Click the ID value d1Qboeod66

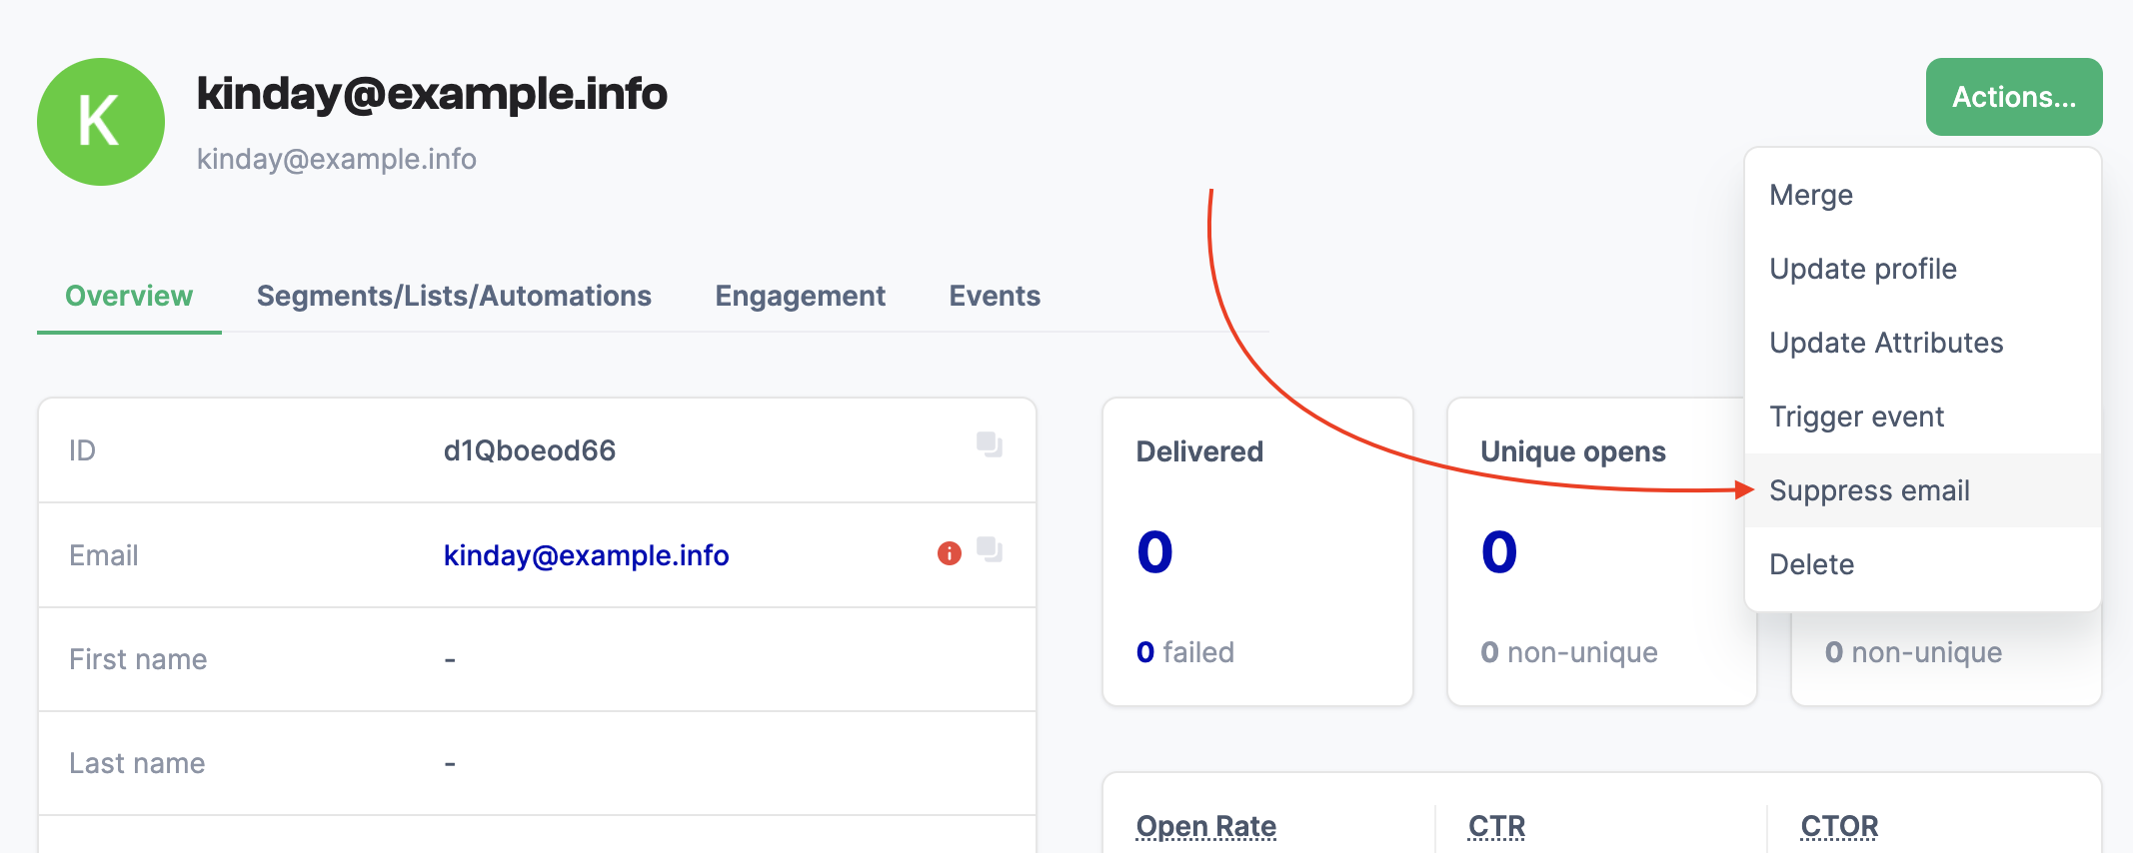530,450
